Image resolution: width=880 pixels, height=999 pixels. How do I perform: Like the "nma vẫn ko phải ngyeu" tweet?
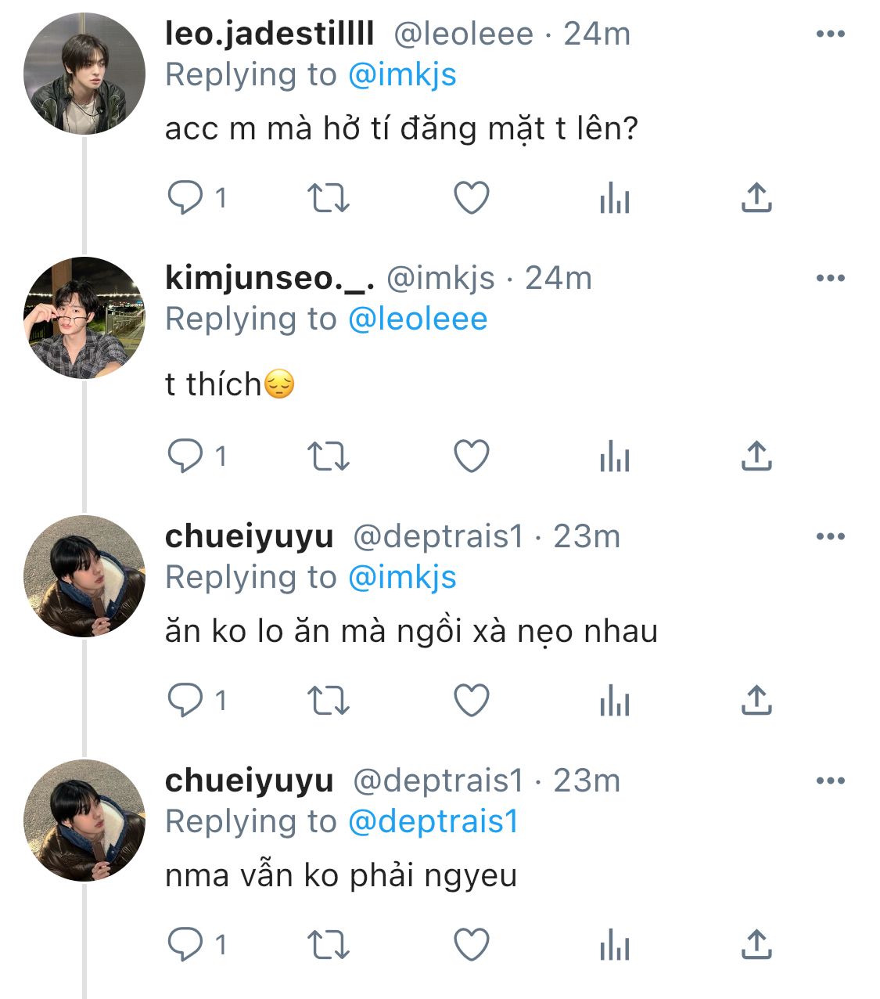pos(472,945)
